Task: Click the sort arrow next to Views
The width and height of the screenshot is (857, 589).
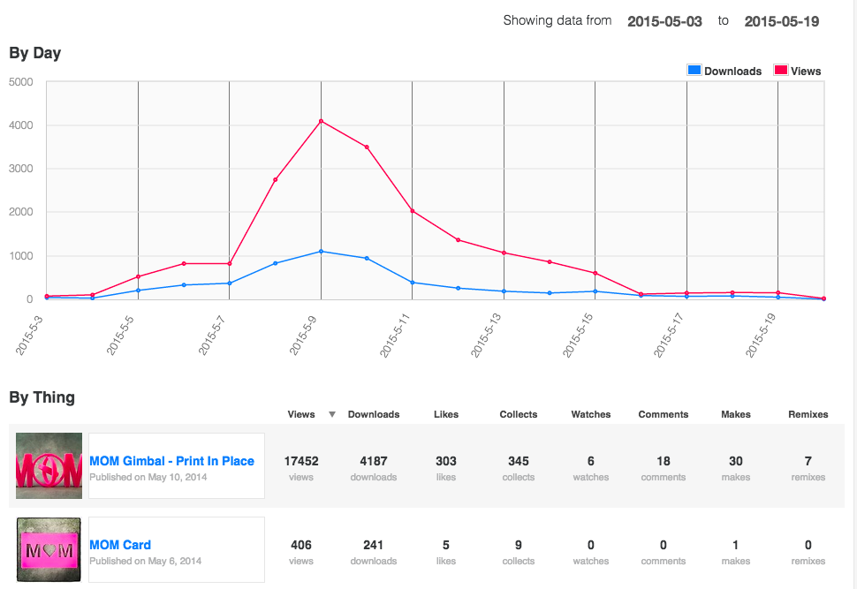Action: click(x=332, y=414)
